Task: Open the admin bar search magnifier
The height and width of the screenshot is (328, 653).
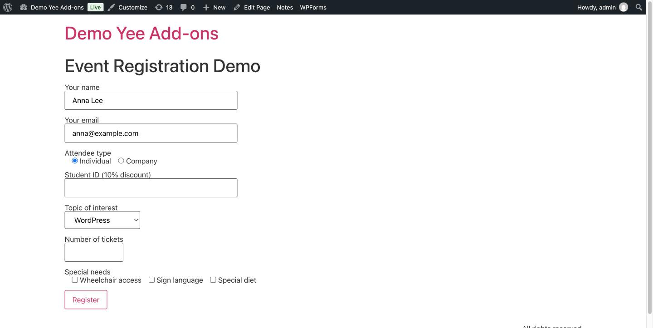Action: (x=639, y=7)
